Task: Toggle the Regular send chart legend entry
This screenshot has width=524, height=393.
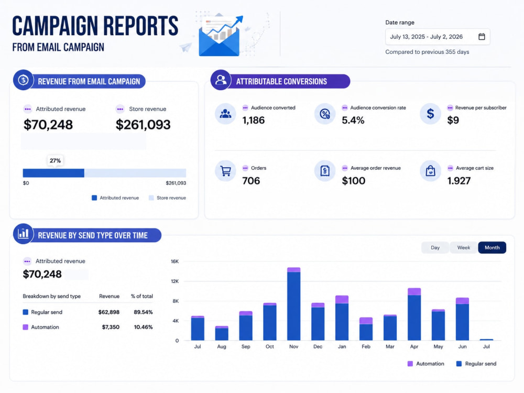Action: pyautogui.click(x=476, y=364)
